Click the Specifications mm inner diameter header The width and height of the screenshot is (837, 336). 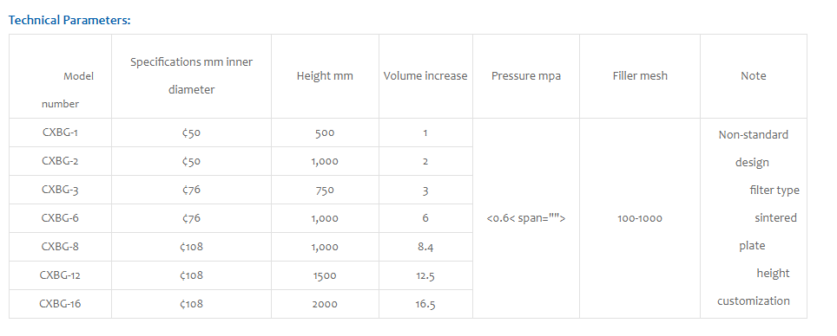pyautogui.click(x=191, y=75)
